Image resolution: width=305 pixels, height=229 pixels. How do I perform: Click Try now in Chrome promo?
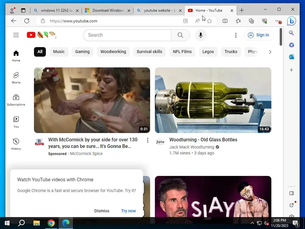pyautogui.click(x=128, y=211)
